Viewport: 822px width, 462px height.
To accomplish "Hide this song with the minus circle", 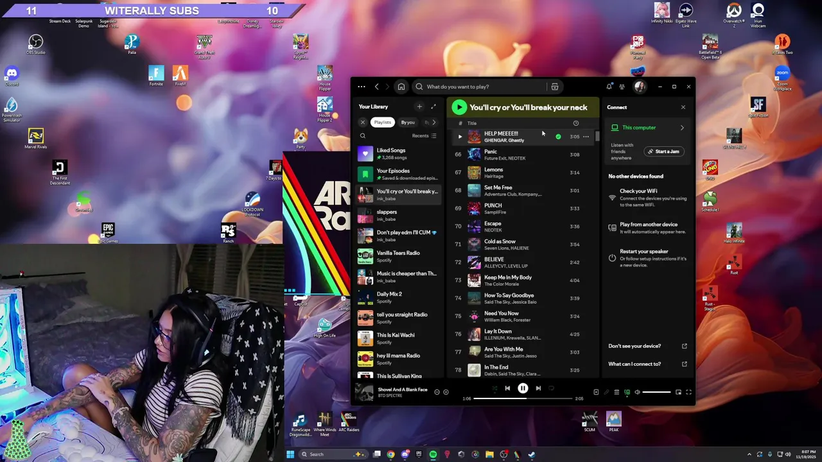I will pyautogui.click(x=437, y=392).
